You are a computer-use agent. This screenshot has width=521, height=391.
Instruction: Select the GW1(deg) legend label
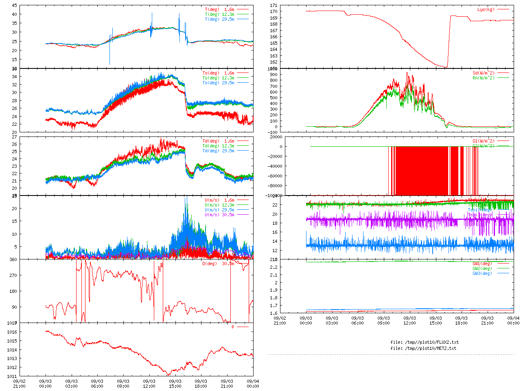point(483,264)
